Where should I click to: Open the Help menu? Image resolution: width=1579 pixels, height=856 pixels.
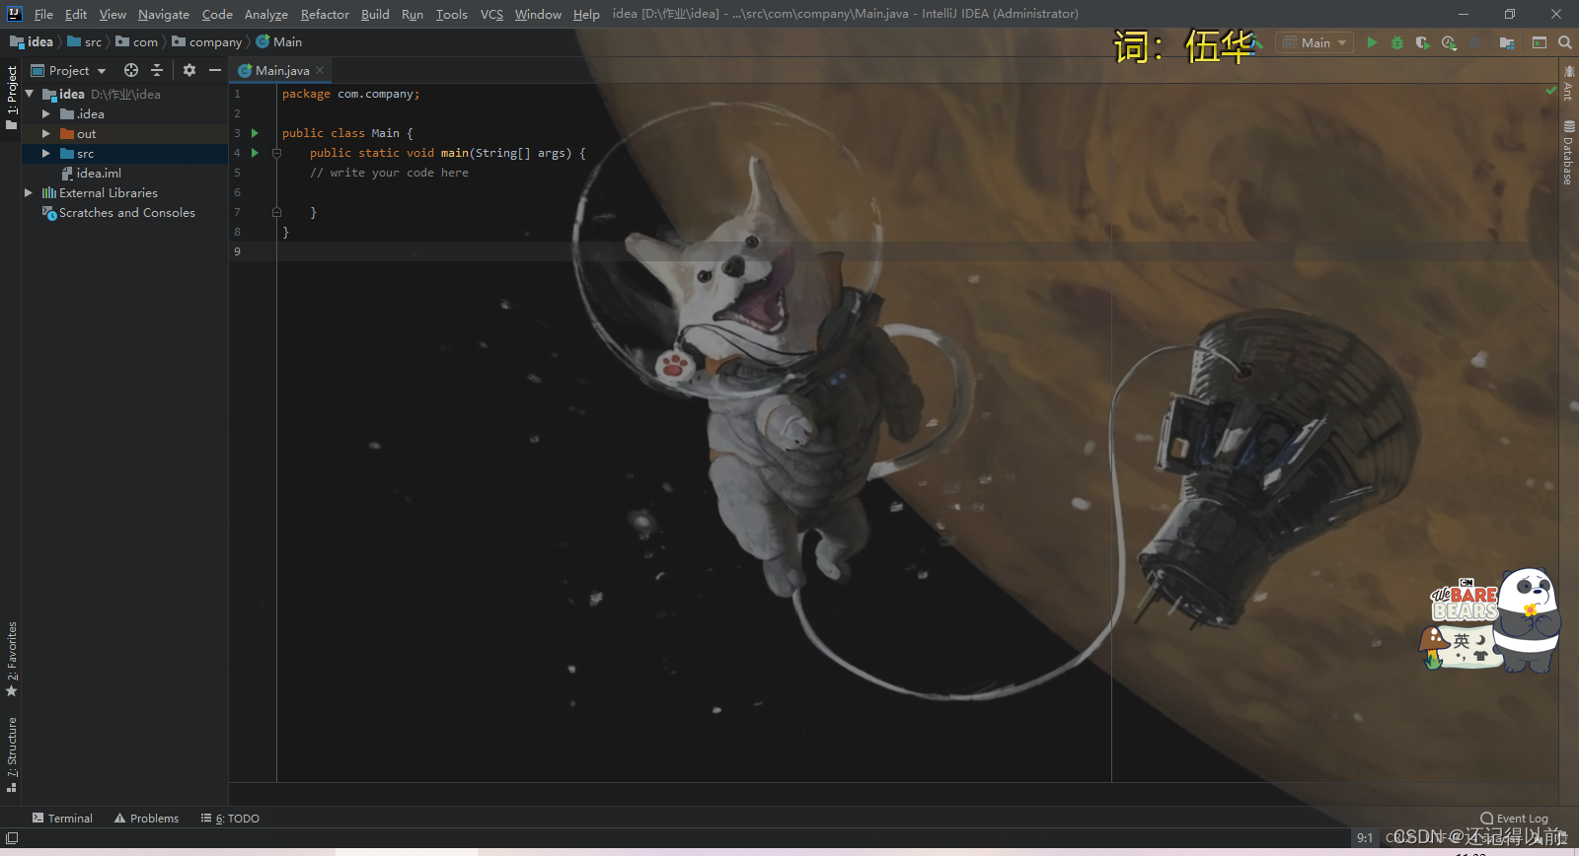[586, 14]
